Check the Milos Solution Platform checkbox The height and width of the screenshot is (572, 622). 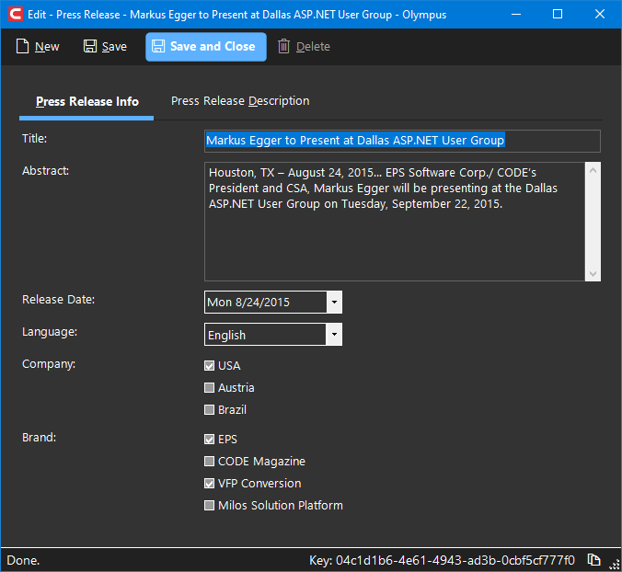point(209,506)
